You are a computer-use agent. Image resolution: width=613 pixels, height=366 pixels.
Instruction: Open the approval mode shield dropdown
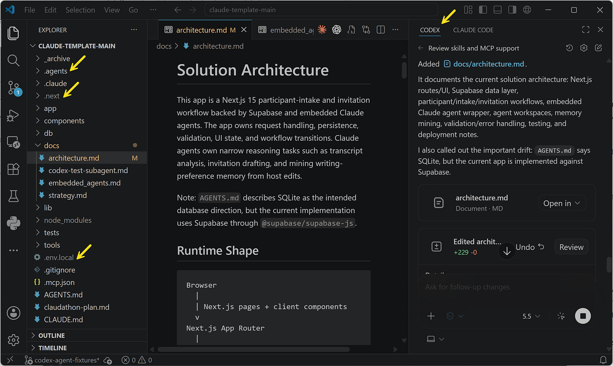tap(455, 316)
